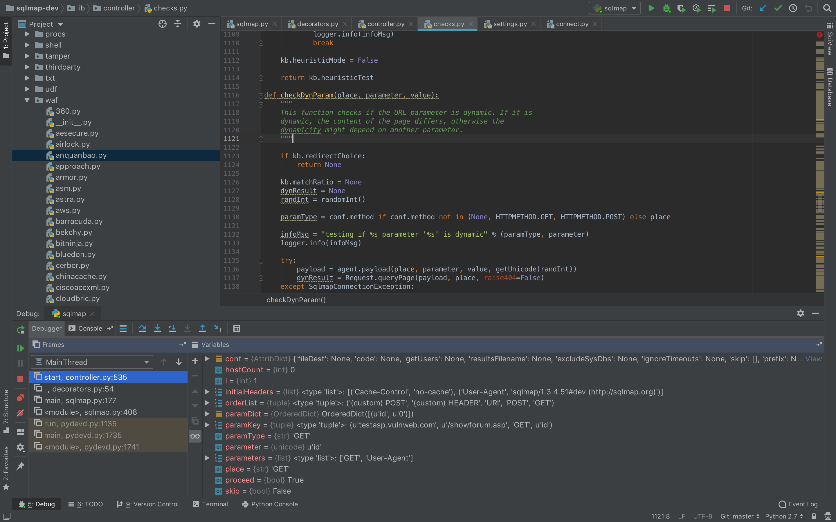Image resolution: width=836 pixels, height=522 pixels.
Task: Click View link for conf variable
Action: 813,359
